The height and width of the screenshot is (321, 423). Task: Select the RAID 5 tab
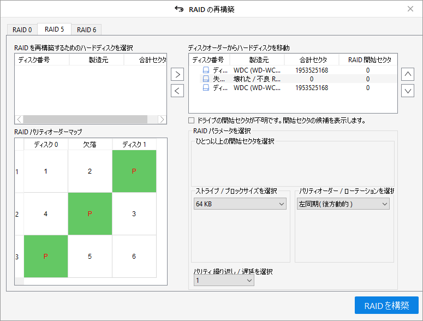click(x=54, y=29)
